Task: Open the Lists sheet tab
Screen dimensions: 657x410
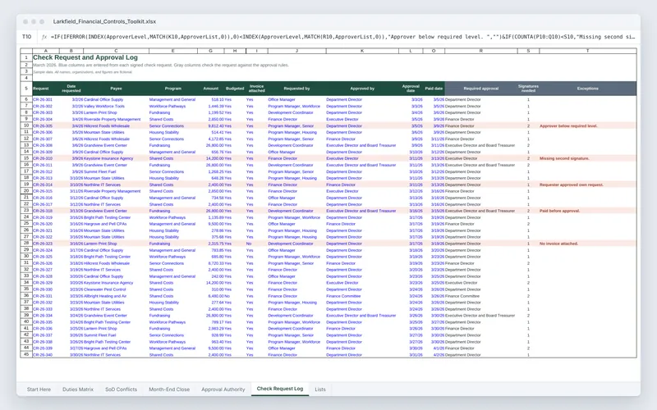Action: coord(320,389)
